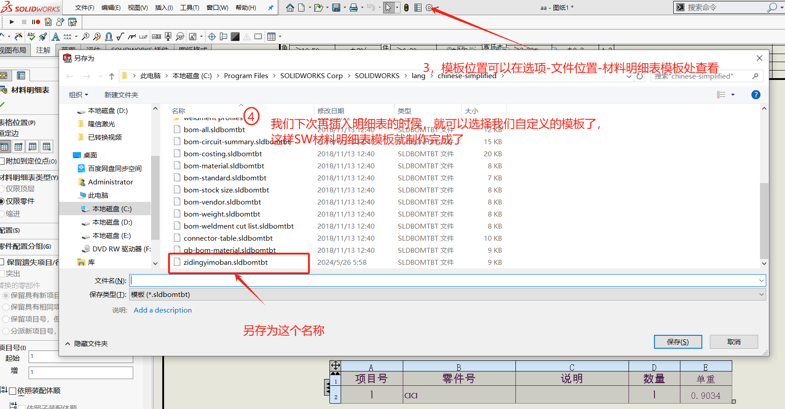Select the 分派新项目号 radio option
This screenshot has height=409, width=785.
[x=6, y=331]
